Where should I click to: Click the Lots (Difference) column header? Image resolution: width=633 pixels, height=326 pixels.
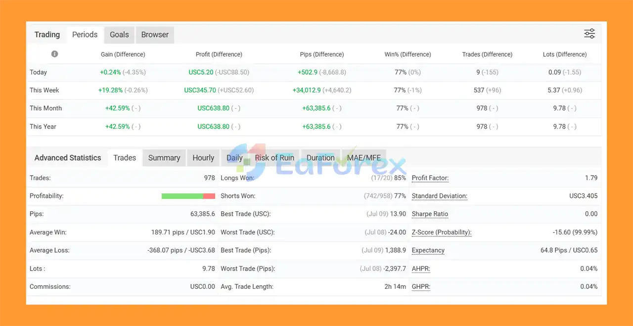click(x=565, y=54)
